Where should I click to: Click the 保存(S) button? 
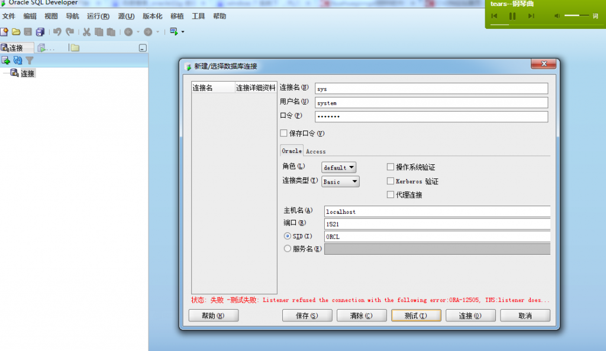click(x=307, y=316)
